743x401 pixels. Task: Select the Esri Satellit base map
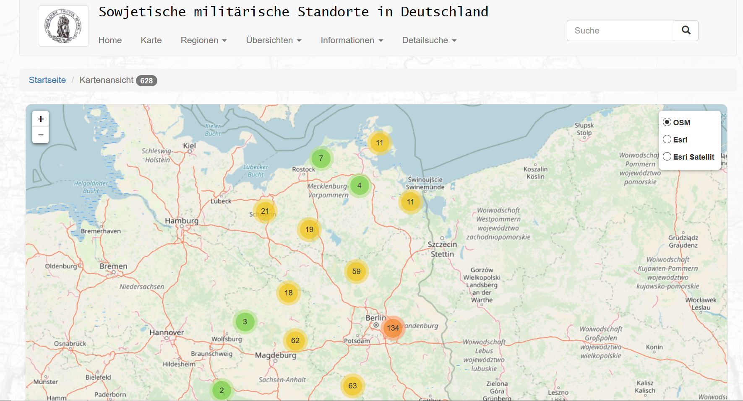(x=667, y=156)
